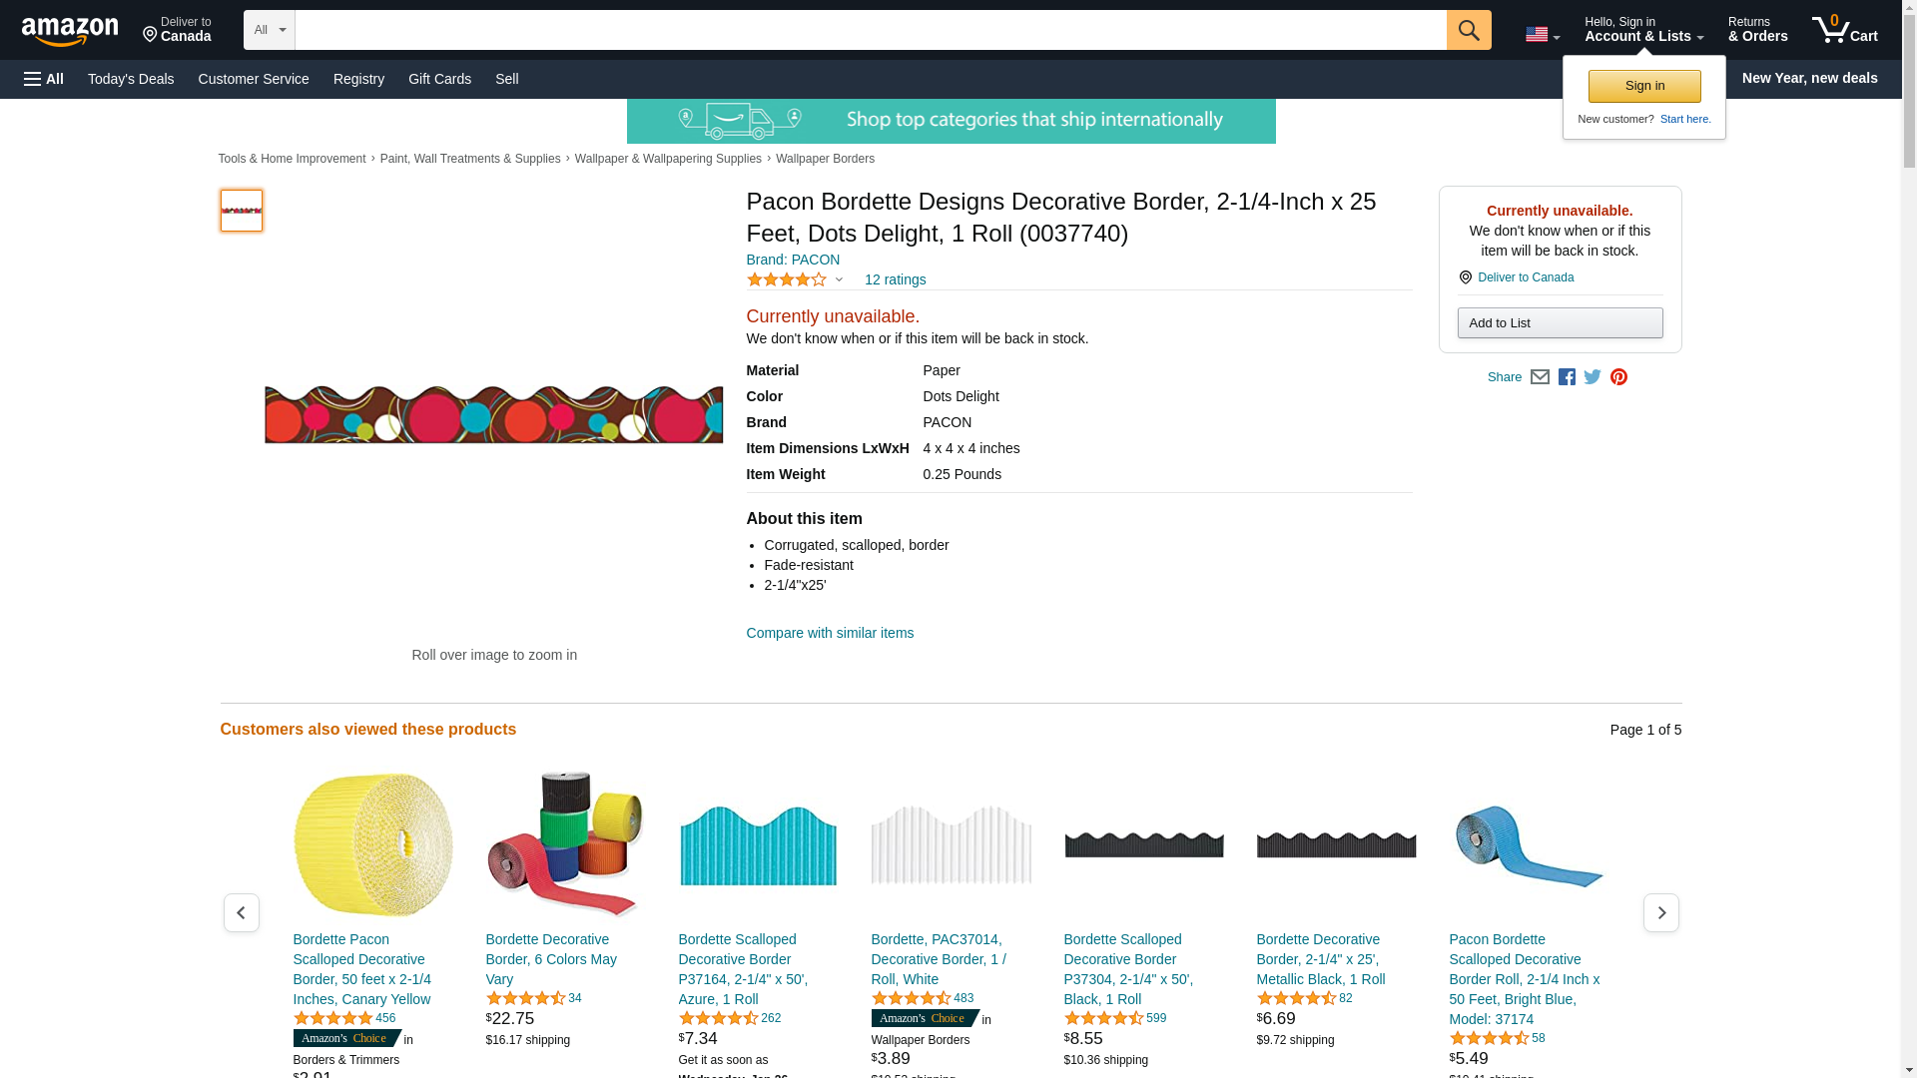The height and width of the screenshot is (1078, 1917).
Task: Select the product image thumbnail
Action: coord(241,211)
